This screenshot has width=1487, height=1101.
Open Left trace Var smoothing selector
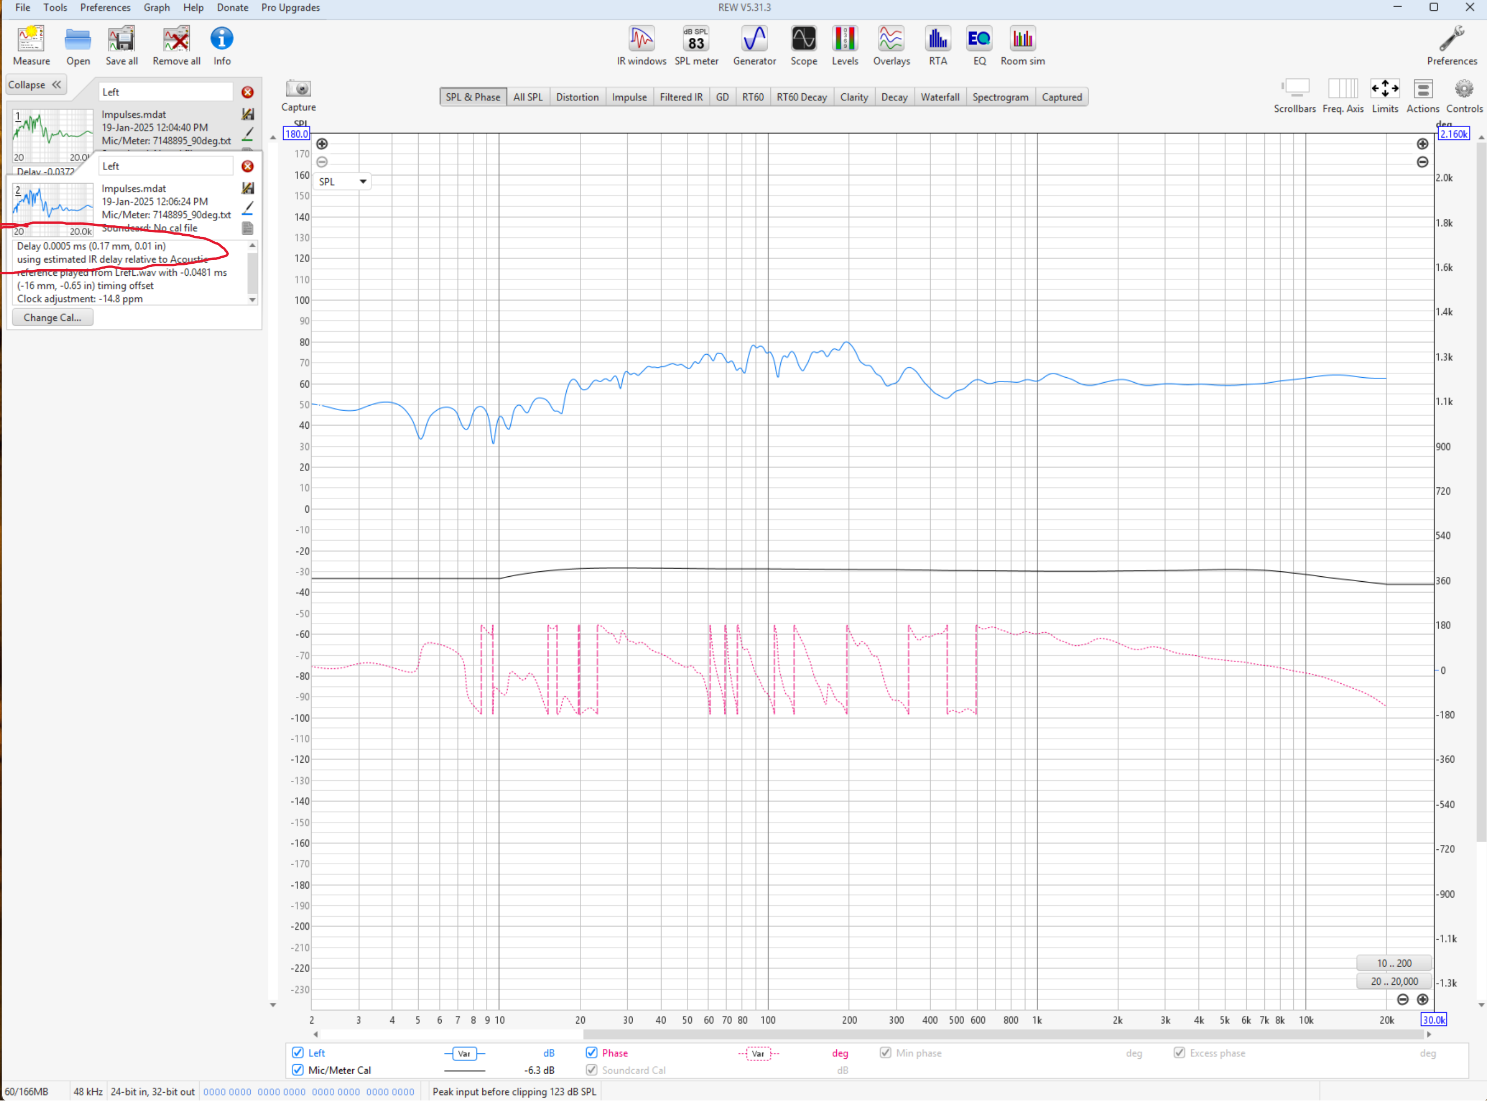(x=464, y=1053)
